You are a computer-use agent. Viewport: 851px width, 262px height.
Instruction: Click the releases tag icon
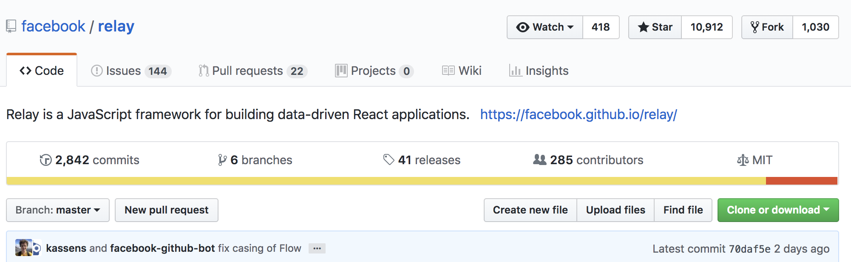coord(389,159)
